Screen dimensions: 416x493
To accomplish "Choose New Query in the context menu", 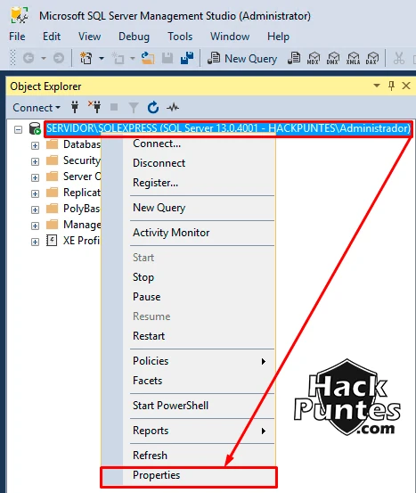I will [x=188, y=208].
